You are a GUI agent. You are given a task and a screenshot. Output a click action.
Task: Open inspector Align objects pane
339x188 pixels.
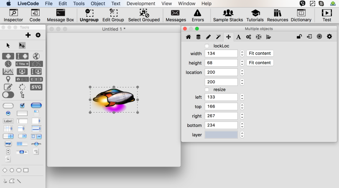click(268, 37)
